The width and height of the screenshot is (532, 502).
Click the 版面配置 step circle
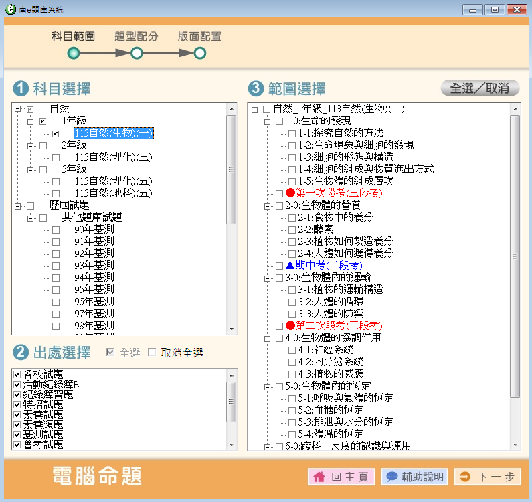tap(199, 53)
